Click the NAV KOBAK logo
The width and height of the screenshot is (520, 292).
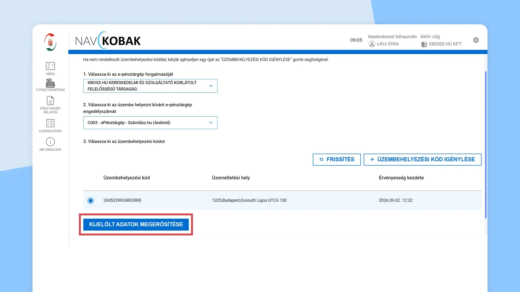click(108, 41)
